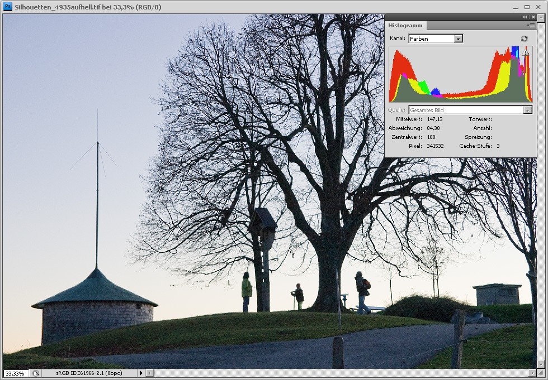This screenshot has height=380, width=548.
Task: Open the Quelle dropdown showing Gesamtes Bild
Action: point(527,110)
